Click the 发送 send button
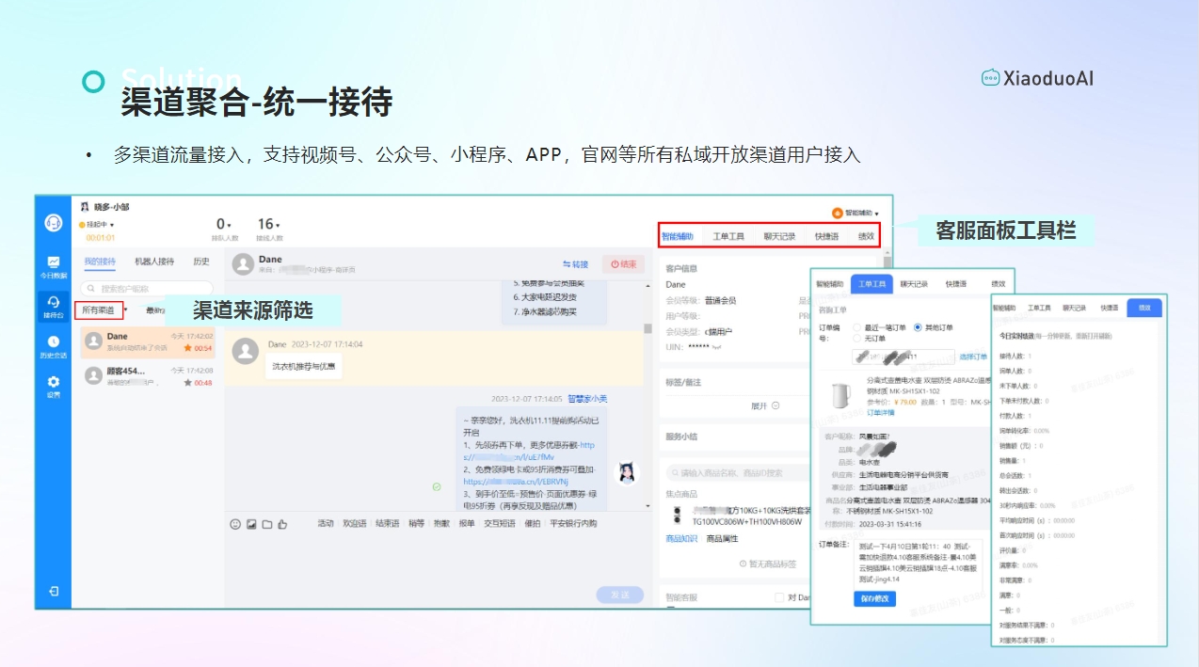1199x667 pixels. point(620,595)
